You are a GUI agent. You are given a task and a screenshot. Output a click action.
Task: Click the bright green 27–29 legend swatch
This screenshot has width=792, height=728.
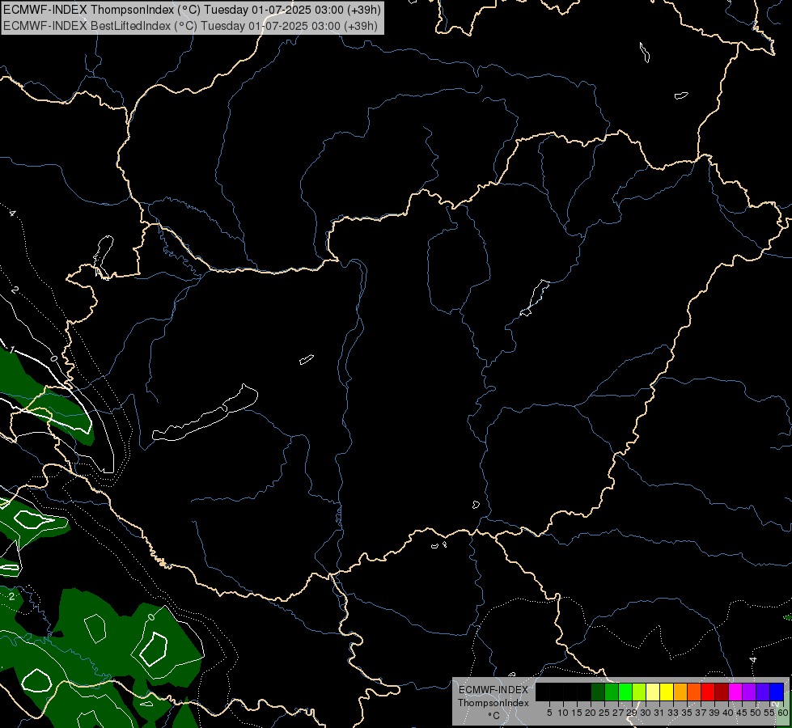click(x=625, y=692)
